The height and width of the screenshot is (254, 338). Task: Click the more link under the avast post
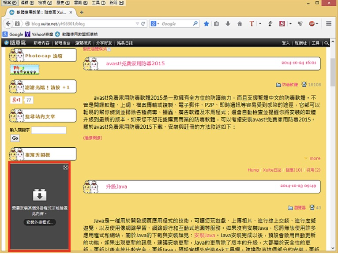tap(315, 159)
